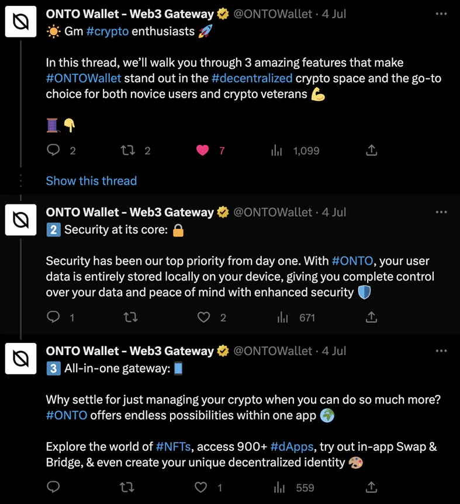Like the Security at its core tweet

coord(203,318)
